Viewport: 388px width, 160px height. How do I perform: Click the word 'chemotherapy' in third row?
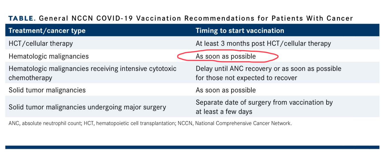pyautogui.click(x=30, y=78)
